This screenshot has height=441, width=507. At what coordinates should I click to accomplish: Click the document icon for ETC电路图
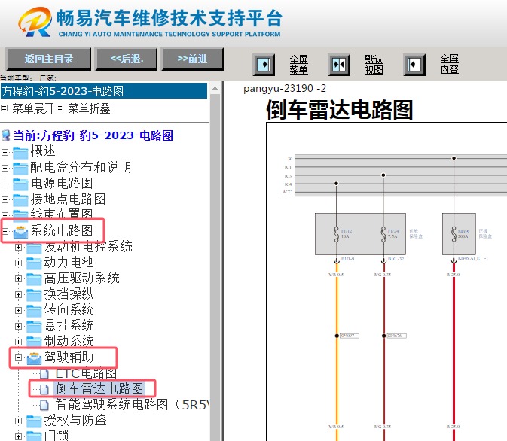click(44, 374)
